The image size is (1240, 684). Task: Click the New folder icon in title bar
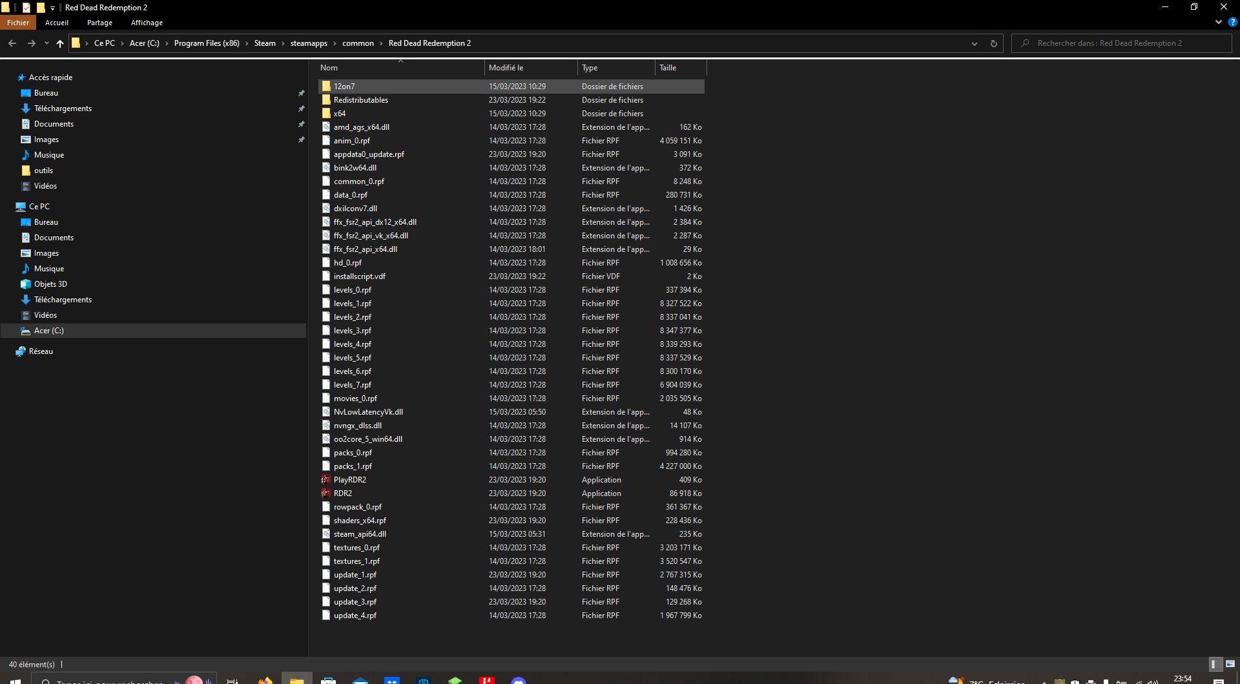tap(41, 8)
